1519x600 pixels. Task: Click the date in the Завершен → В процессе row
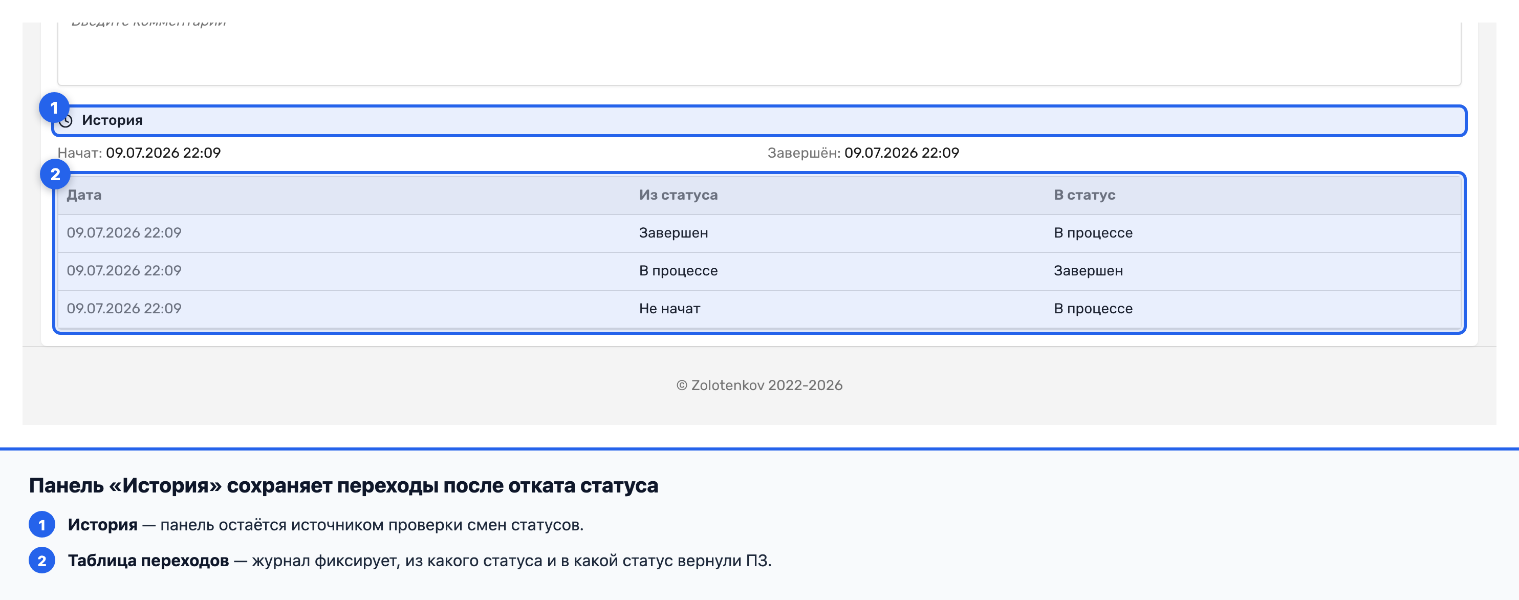(124, 232)
